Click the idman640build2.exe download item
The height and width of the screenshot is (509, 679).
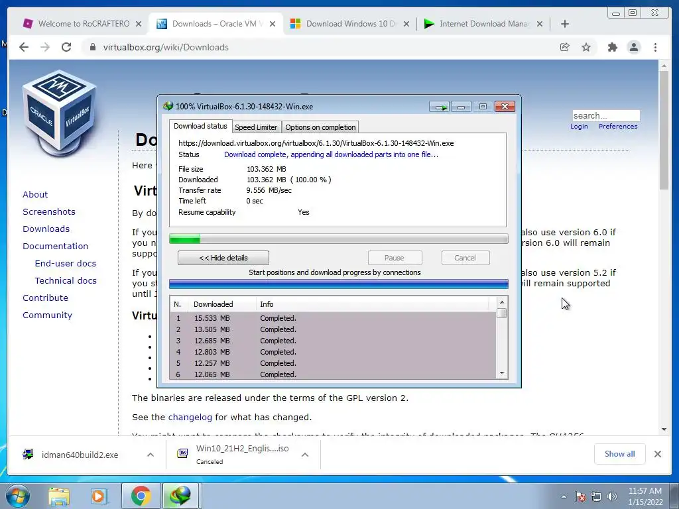80,455
